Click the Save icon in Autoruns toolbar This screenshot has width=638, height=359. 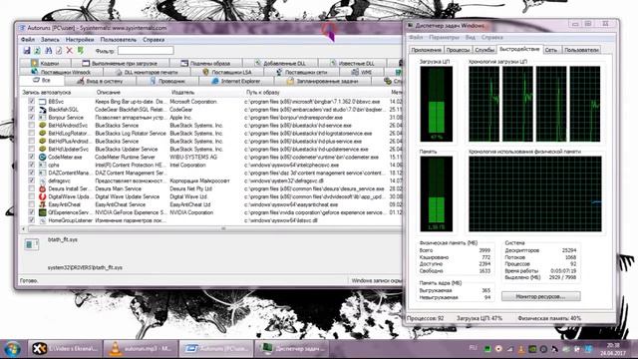[27, 51]
